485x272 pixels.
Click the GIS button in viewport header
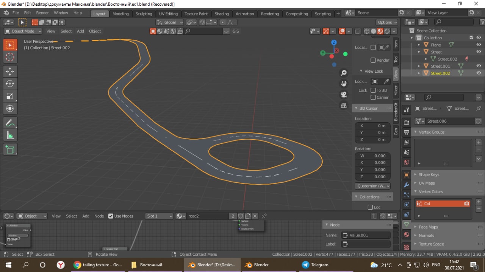[x=236, y=31]
